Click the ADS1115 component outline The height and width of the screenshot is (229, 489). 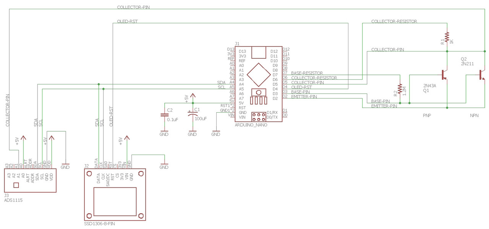30,180
